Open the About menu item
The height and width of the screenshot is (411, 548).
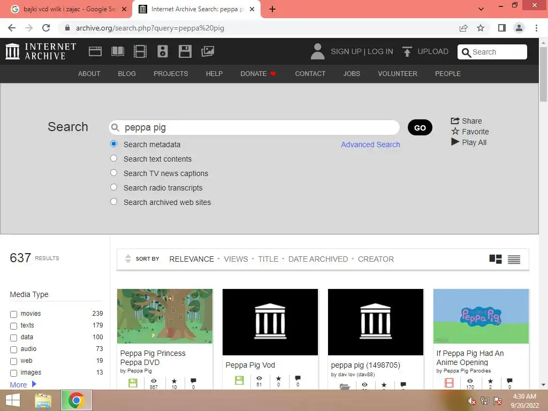pos(89,74)
